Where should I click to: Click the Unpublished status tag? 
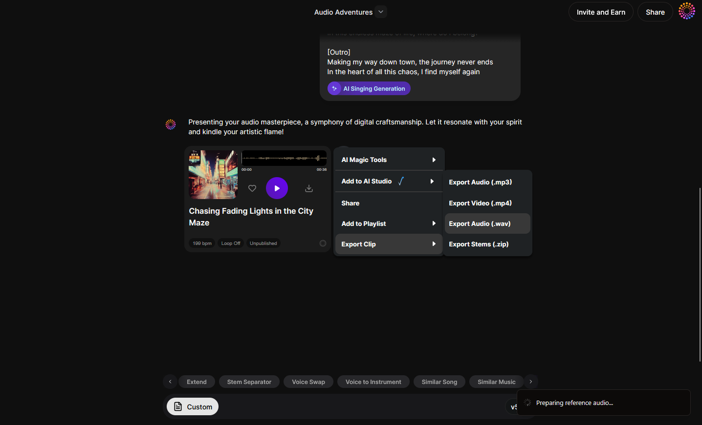(263, 243)
